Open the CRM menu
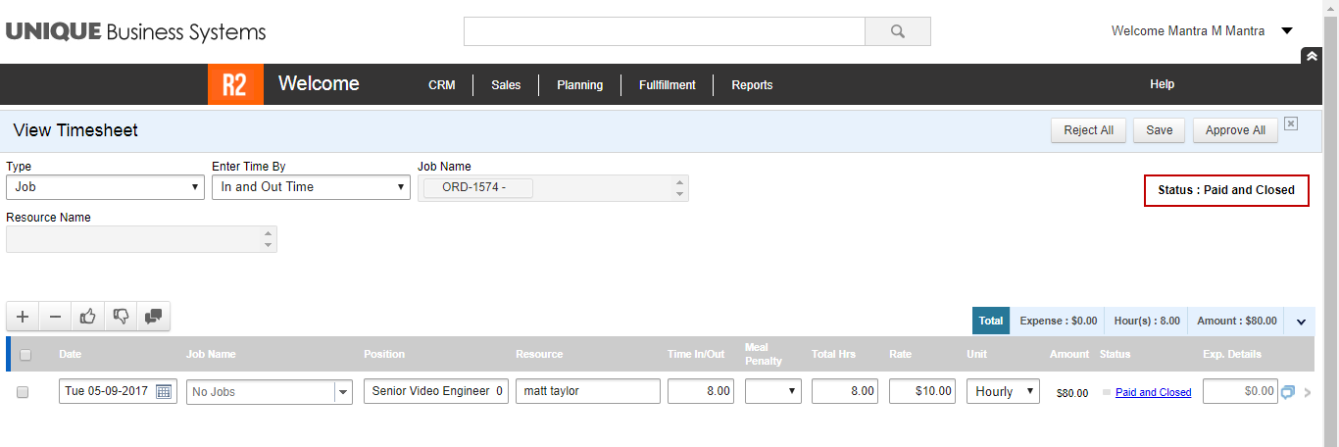The image size is (1339, 447). point(442,85)
